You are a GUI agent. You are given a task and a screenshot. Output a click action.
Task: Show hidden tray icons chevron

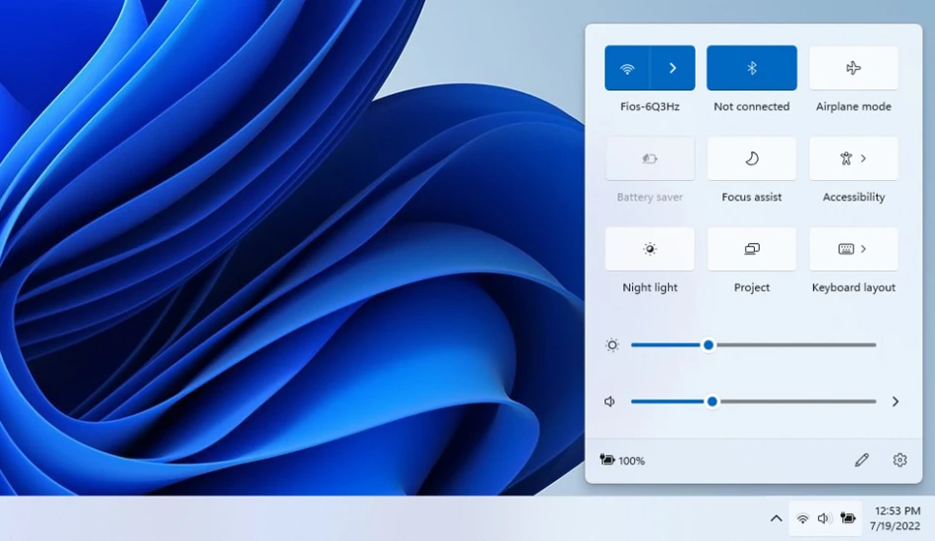click(x=776, y=518)
